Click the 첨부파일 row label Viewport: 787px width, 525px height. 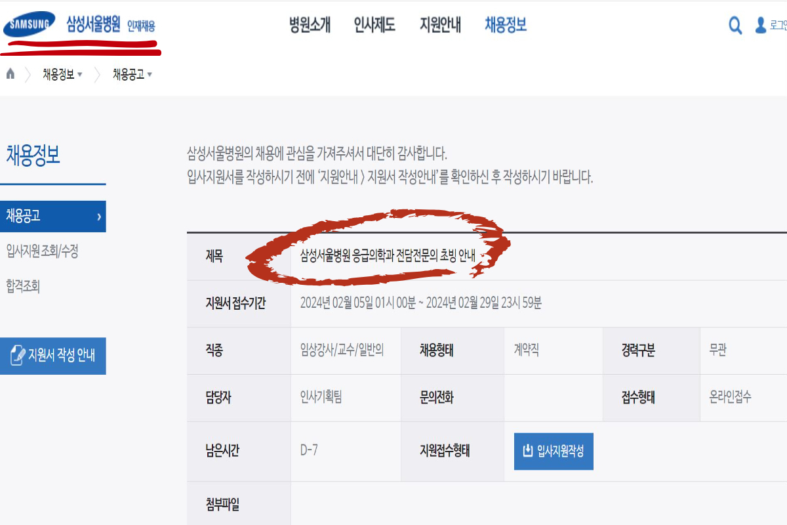[x=222, y=505]
